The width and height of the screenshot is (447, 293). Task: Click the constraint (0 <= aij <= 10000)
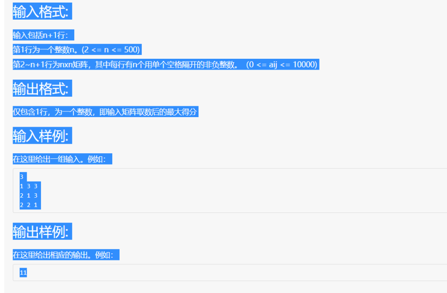282,65
